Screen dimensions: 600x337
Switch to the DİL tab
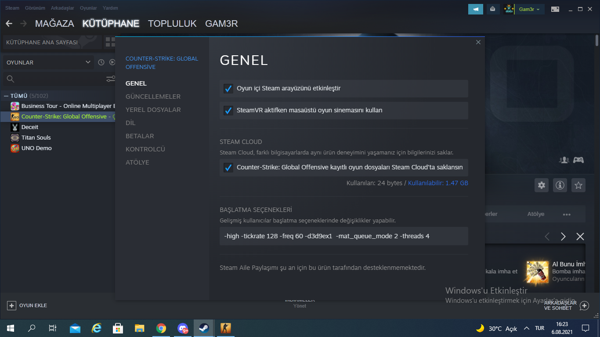[130, 123]
